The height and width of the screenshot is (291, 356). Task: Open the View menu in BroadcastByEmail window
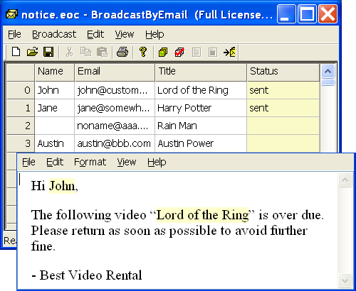point(125,35)
